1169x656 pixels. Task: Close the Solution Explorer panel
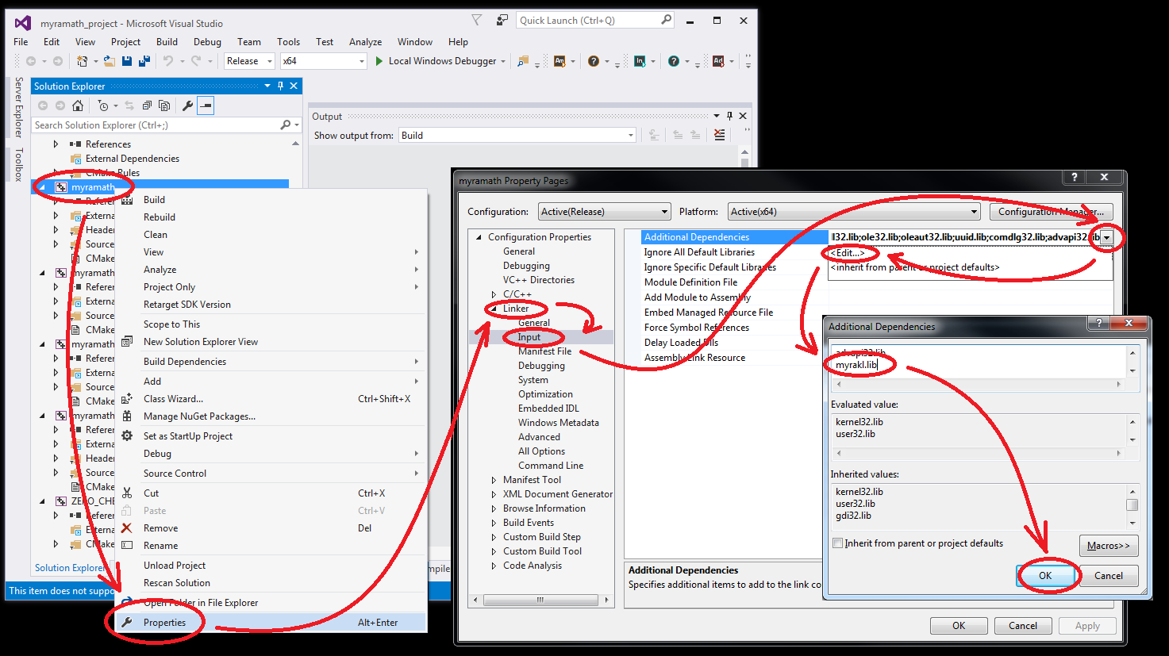coord(294,86)
